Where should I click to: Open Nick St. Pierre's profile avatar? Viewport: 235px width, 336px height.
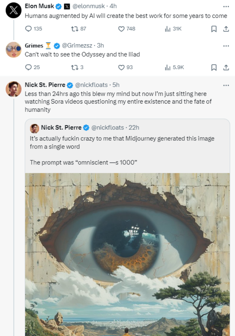[13, 89]
